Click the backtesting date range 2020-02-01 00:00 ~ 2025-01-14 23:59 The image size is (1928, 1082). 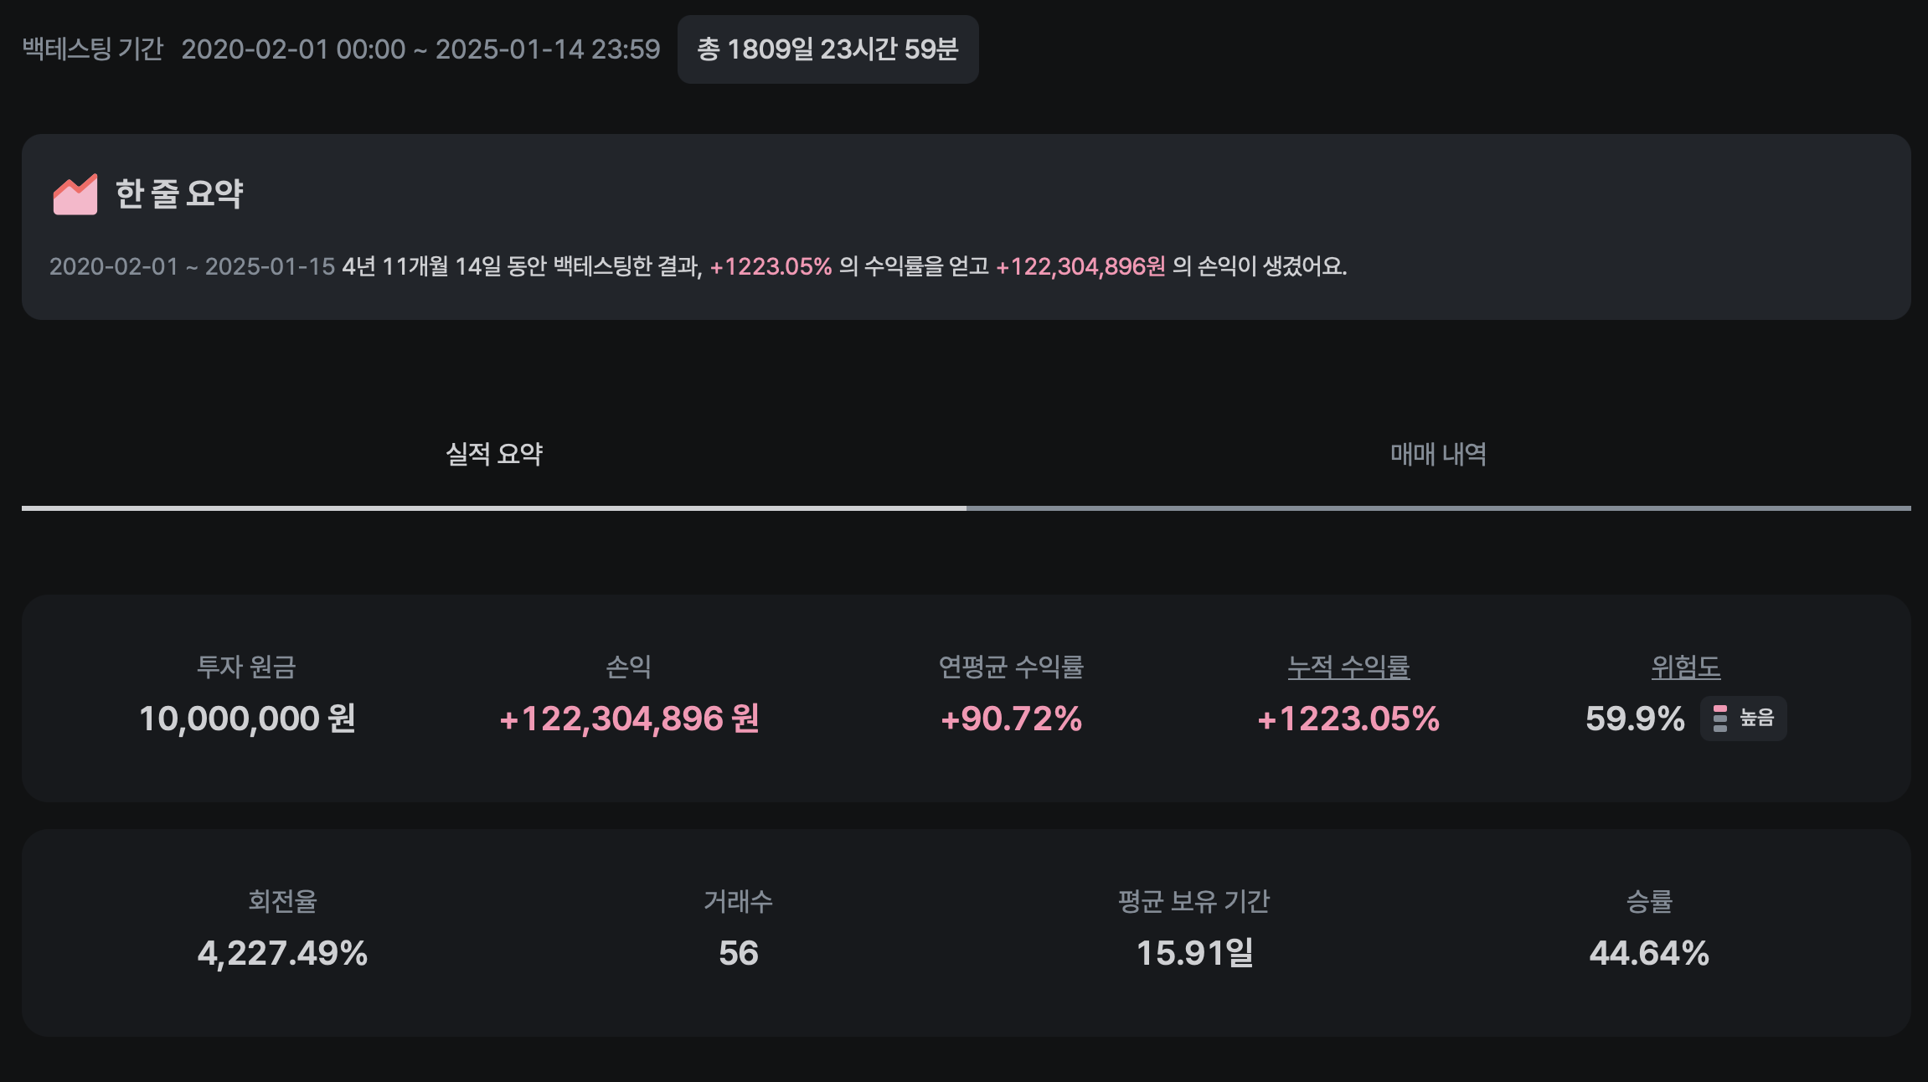click(x=420, y=49)
